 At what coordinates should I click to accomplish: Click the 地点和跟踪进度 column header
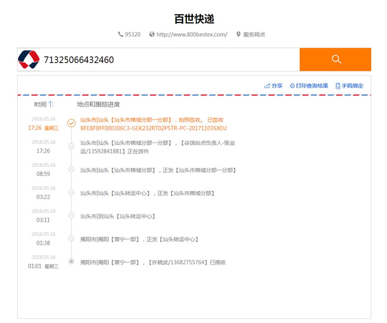tap(98, 104)
